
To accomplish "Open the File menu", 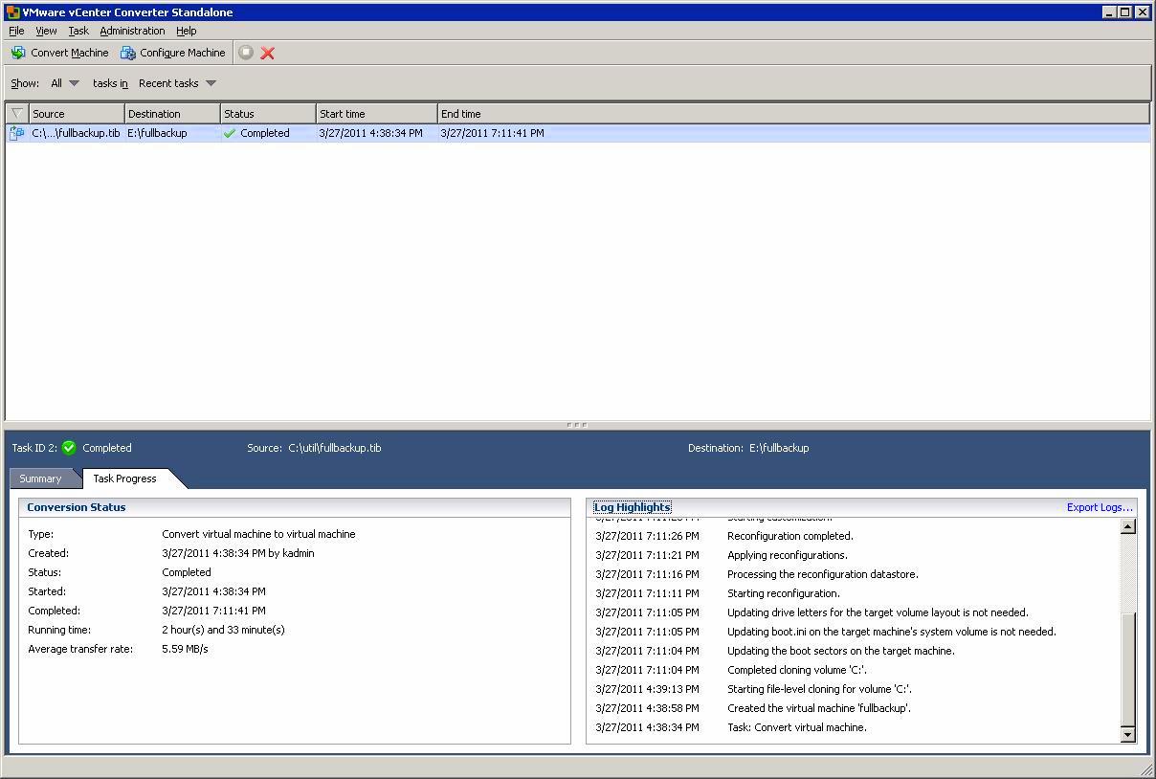I will (x=16, y=31).
